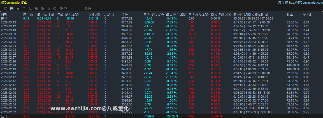This screenshot has width=323, height=118.
Task: Click the balance value 3684.02
Action: pos(127,26)
